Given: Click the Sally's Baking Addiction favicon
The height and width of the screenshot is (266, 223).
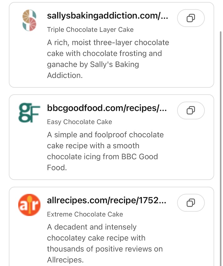Looking at the screenshot, I should tap(29, 20).
